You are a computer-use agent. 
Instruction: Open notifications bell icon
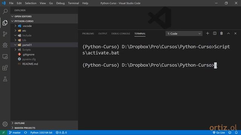236,132
